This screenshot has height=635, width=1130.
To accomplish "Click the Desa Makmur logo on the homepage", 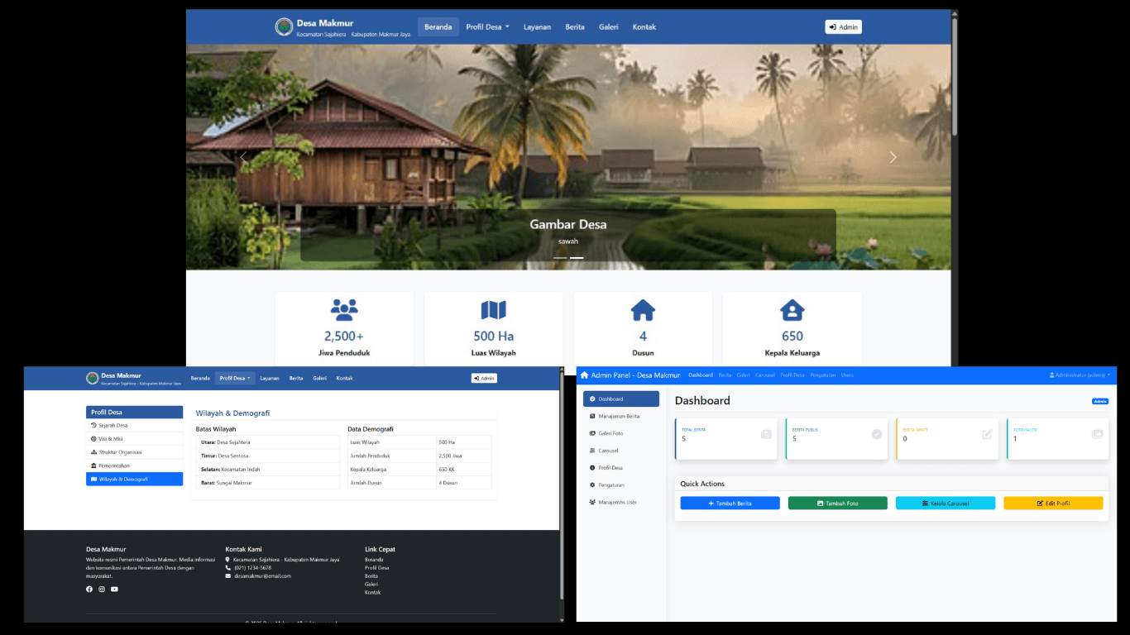I will pyautogui.click(x=284, y=27).
